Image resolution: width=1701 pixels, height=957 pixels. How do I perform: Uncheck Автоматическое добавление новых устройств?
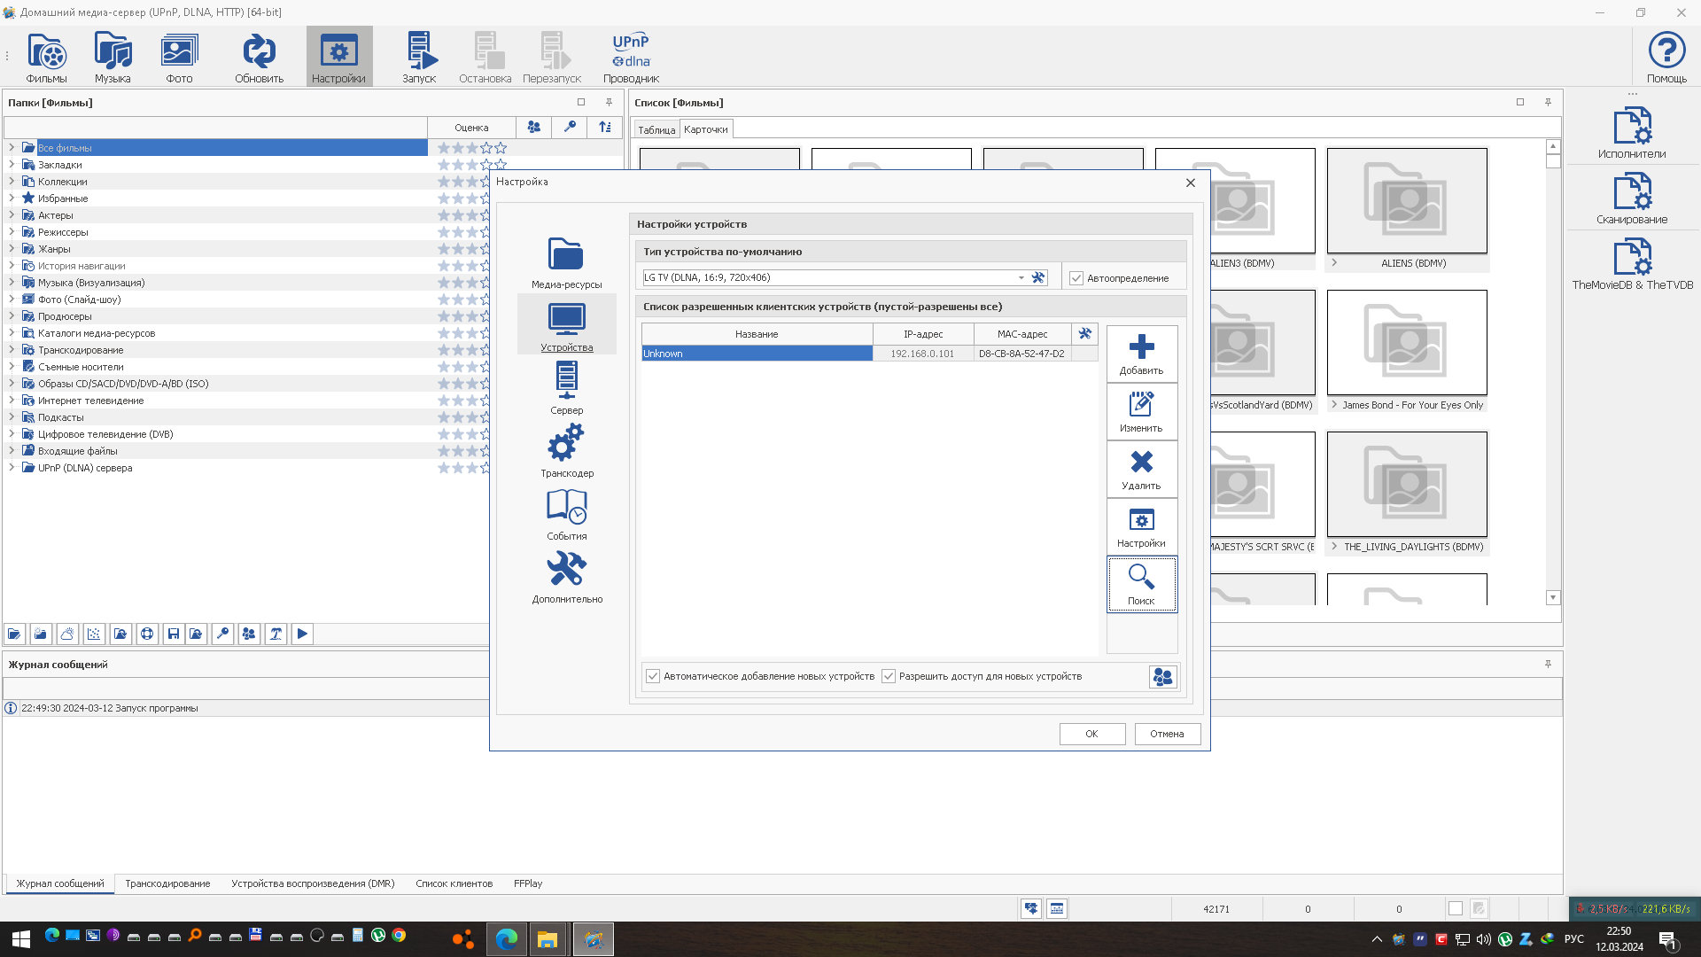tap(653, 676)
